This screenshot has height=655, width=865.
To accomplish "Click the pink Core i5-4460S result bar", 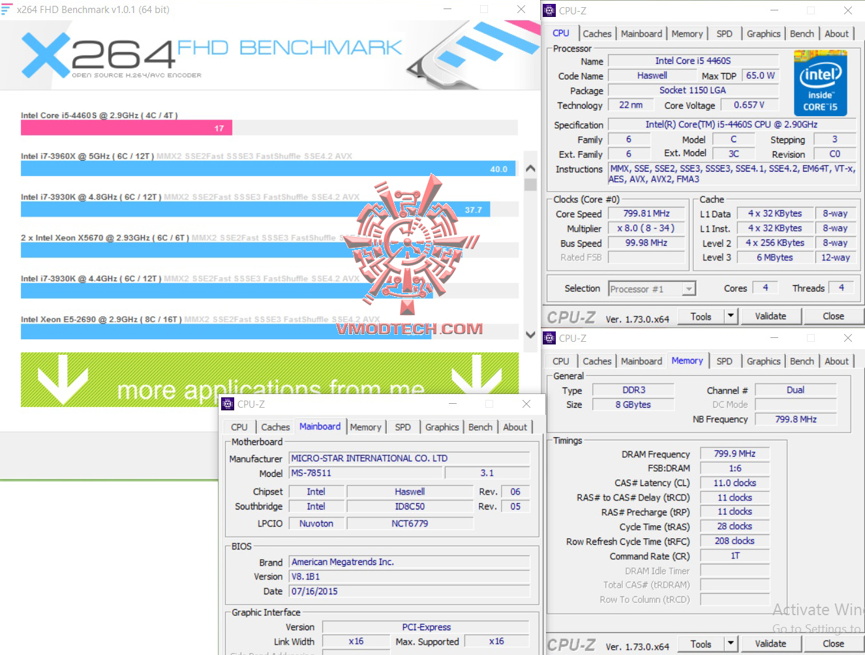I will point(126,128).
